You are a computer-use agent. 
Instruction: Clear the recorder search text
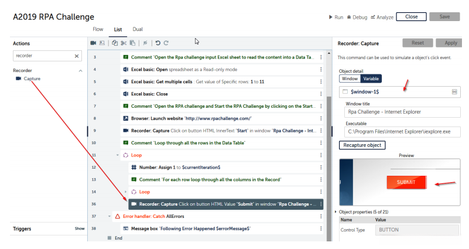click(x=77, y=56)
